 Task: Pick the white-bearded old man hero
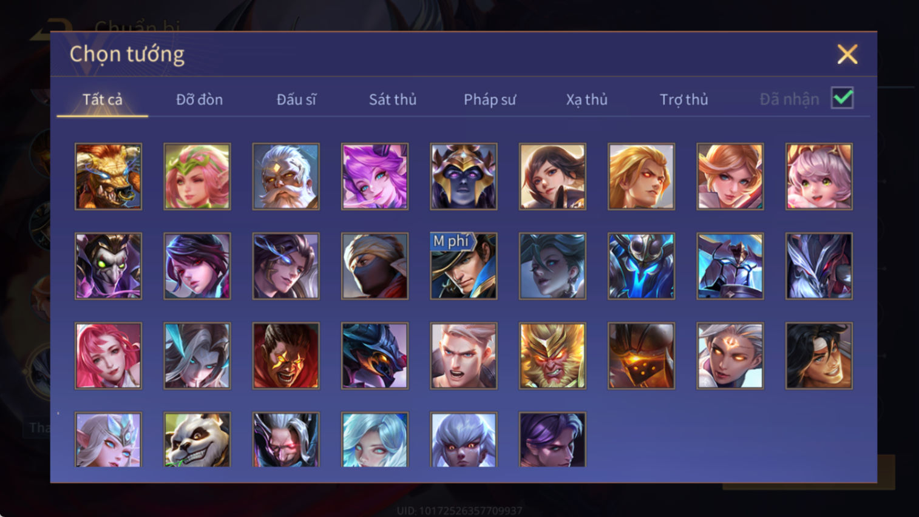(x=286, y=177)
